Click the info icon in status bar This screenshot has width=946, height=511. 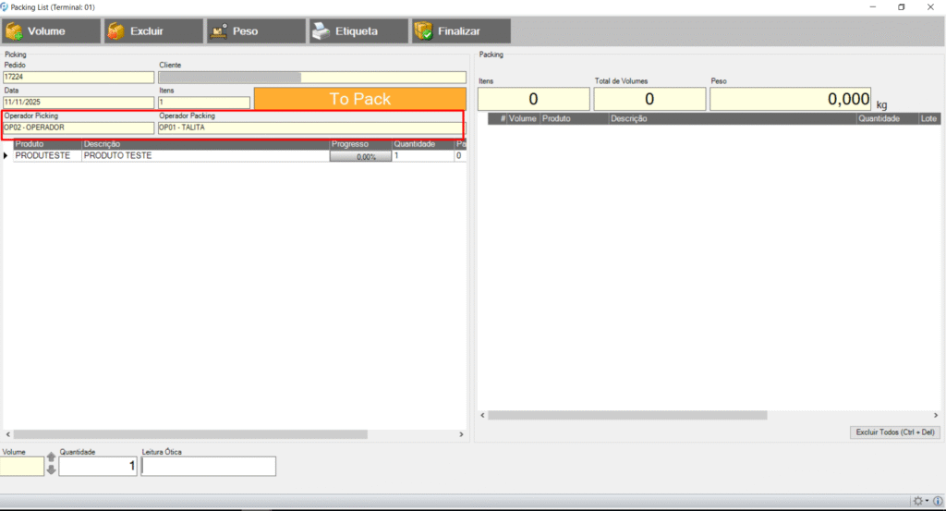pos(937,501)
